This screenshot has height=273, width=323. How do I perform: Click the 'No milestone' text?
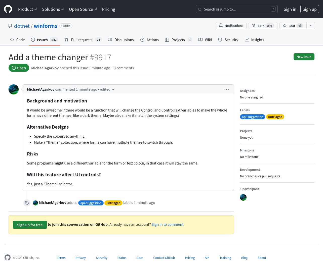[x=249, y=157]
